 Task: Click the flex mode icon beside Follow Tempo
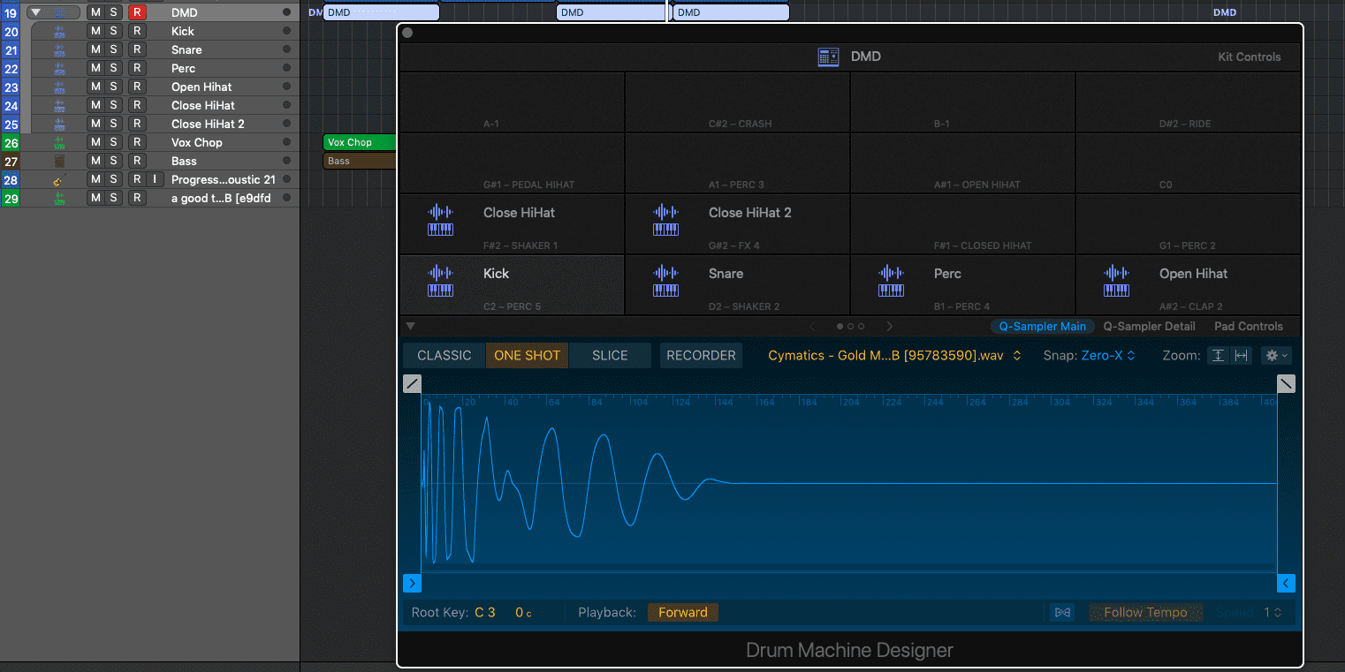tap(1062, 613)
